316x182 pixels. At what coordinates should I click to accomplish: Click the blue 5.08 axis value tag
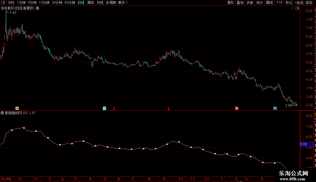click(x=307, y=144)
